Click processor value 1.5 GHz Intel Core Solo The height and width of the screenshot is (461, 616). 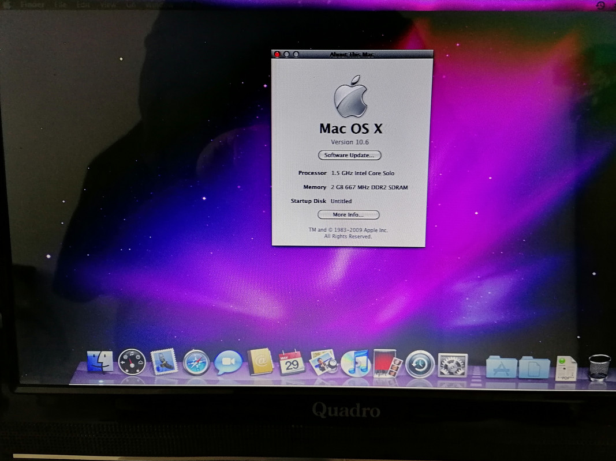pyautogui.click(x=363, y=173)
